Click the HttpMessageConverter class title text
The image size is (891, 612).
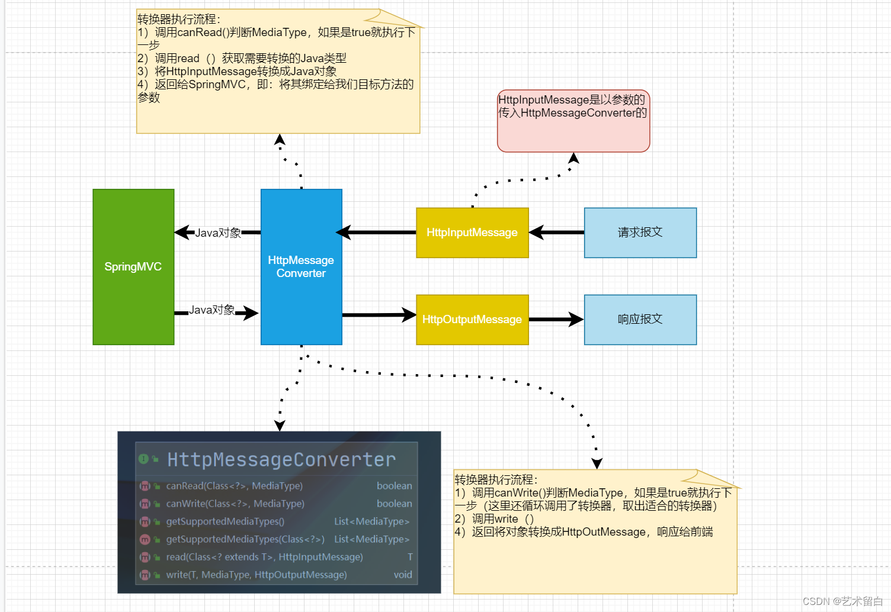click(281, 459)
